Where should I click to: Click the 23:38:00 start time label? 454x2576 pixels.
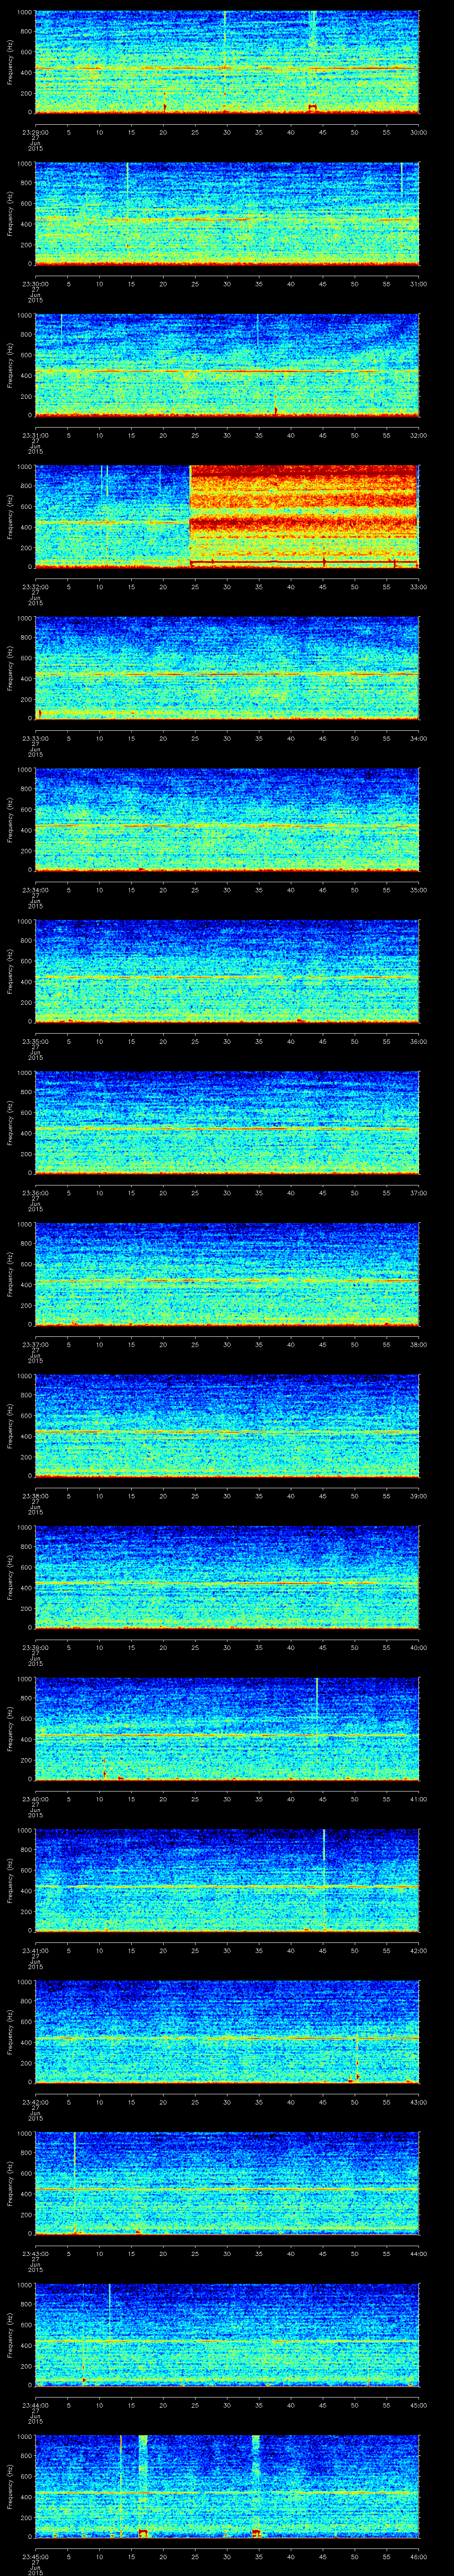[x=35, y=1495]
